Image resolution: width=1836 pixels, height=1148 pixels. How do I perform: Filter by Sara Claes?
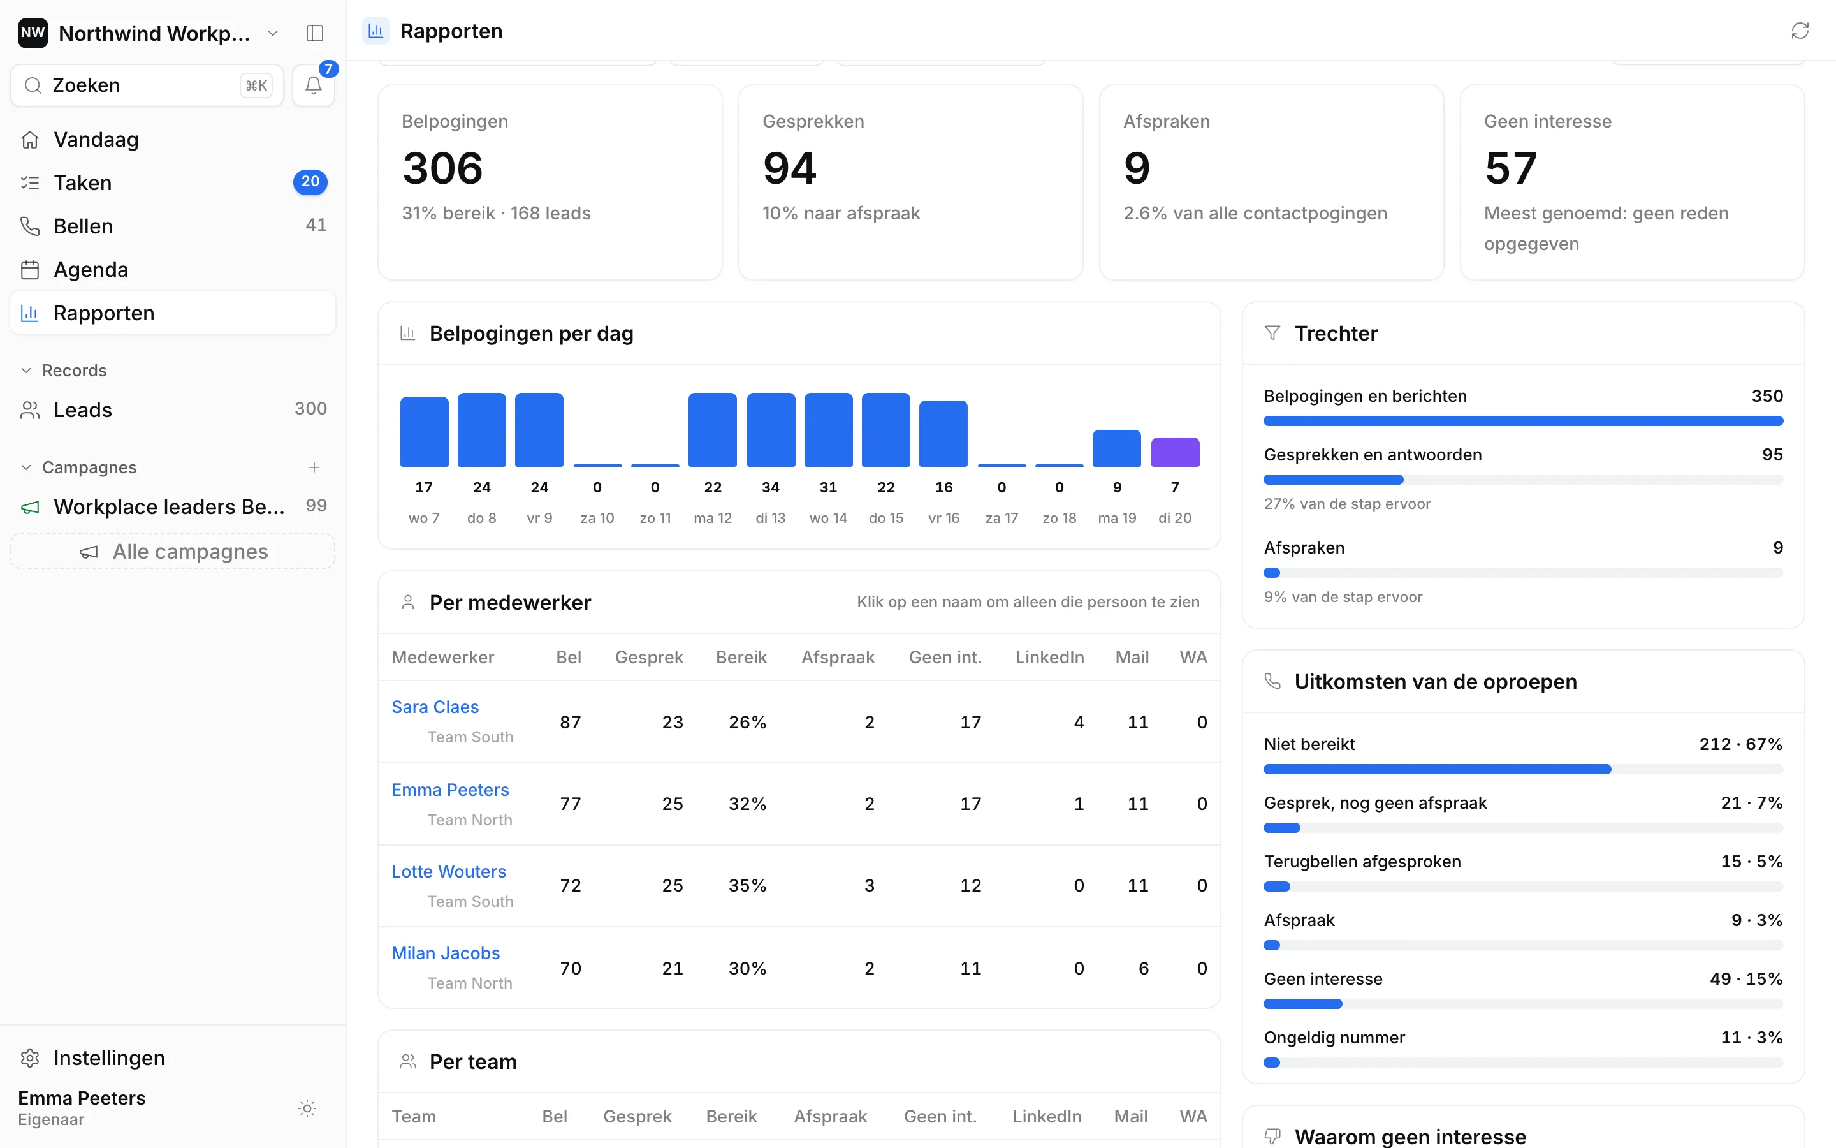435,707
